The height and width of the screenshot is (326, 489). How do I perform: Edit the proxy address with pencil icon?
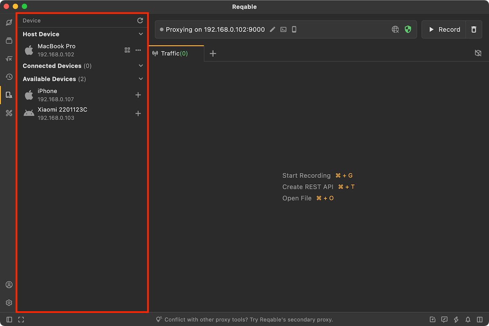[x=273, y=30]
